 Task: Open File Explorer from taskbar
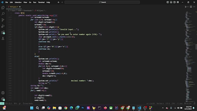click(x=54, y=108)
